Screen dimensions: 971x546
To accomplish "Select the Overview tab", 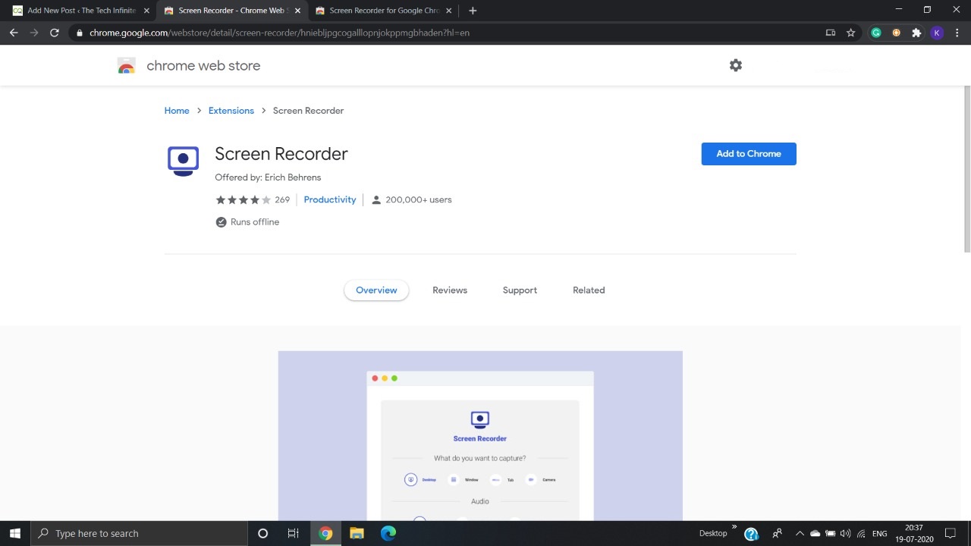I will [x=376, y=290].
